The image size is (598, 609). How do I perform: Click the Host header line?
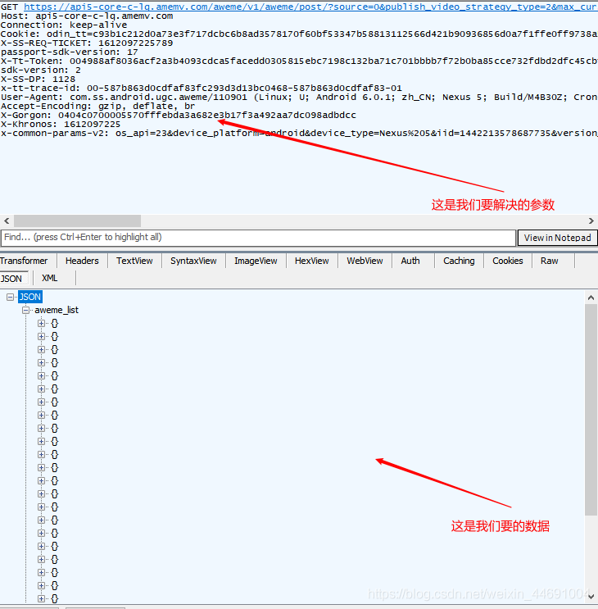[87, 16]
